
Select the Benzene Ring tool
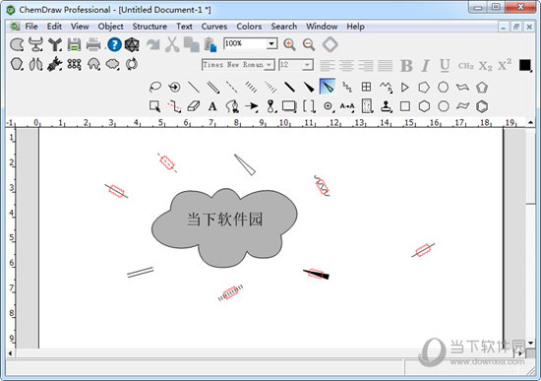click(x=482, y=106)
